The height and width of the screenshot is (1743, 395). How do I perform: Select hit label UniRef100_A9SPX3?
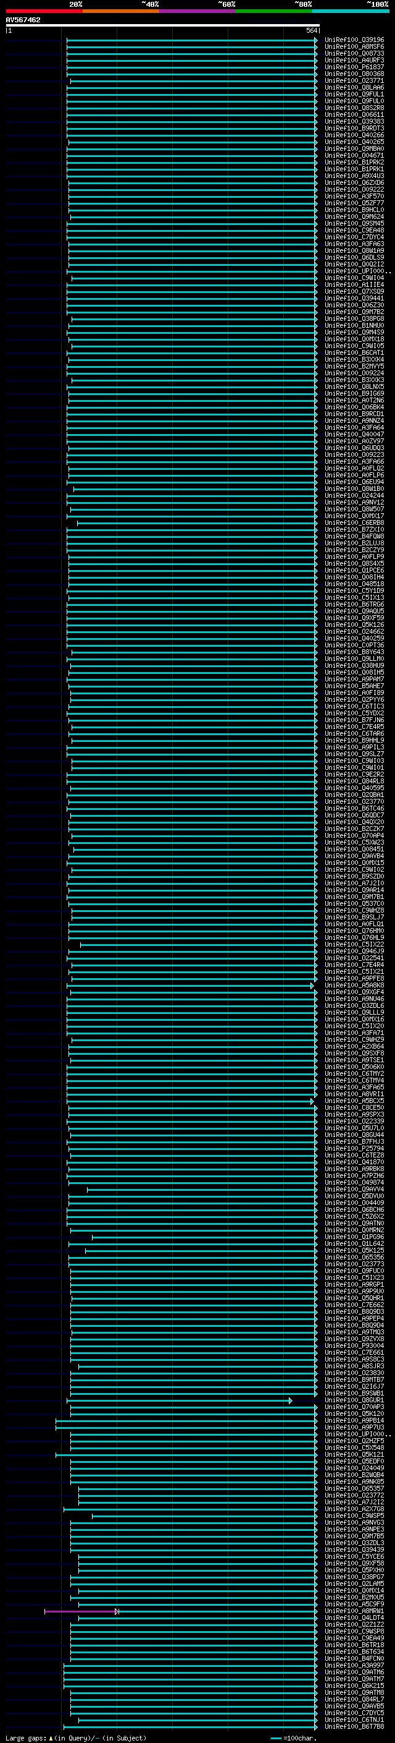[x=354, y=1114]
